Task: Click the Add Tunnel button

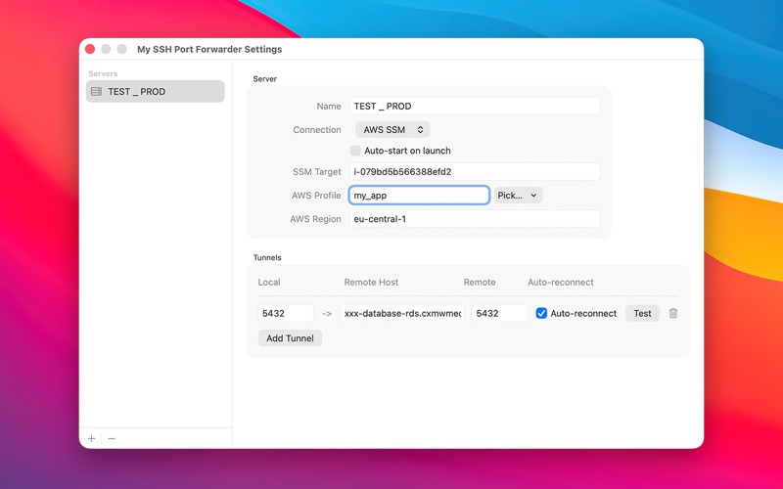Action: 290,338
